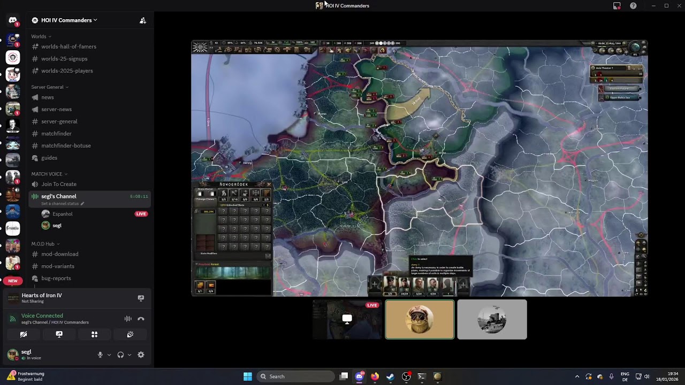Open the soundboard icon
Viewport: 685px width, 385px height.
[x=130, y=334]
